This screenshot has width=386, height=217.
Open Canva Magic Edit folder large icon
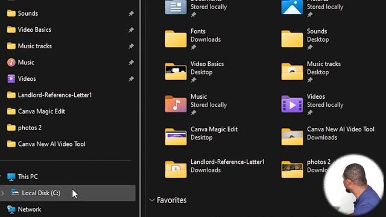point(176,137)
